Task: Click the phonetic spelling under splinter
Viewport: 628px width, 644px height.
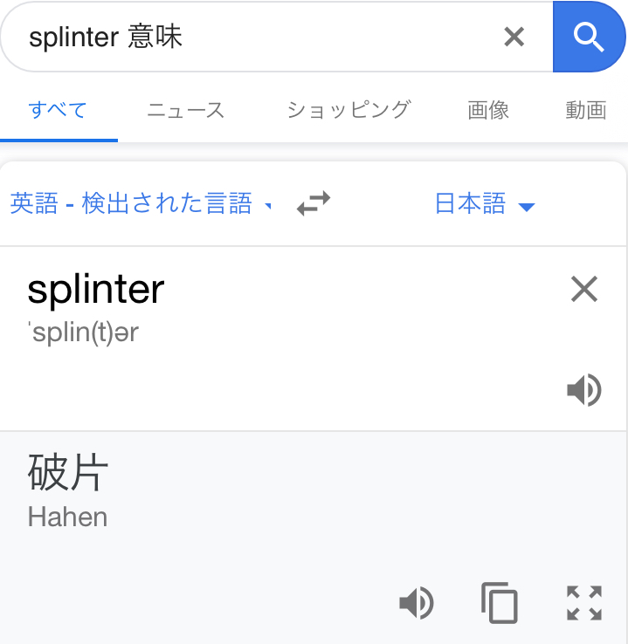Action: point(84,332)
